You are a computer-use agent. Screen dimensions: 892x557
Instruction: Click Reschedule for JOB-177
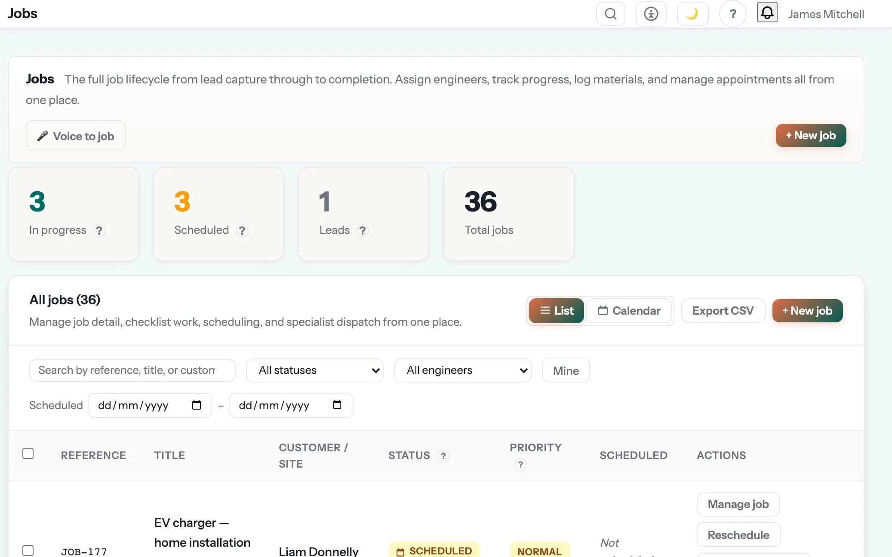point(738,535)
